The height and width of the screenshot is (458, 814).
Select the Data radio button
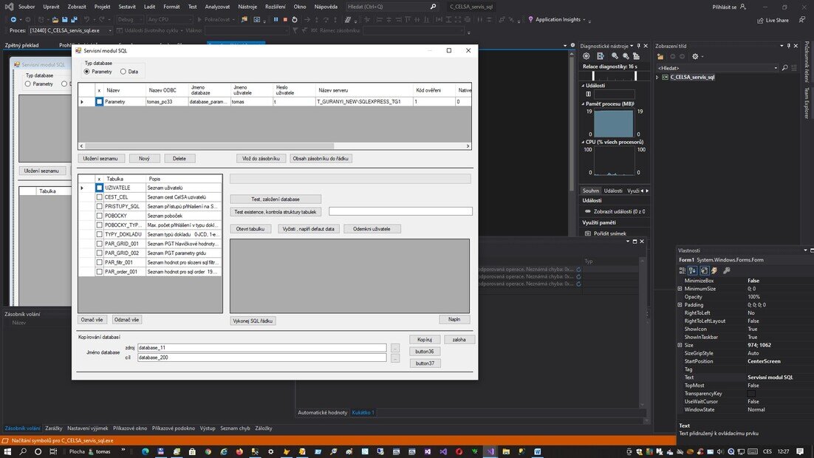pyautogui.click(x=123, y=72)
